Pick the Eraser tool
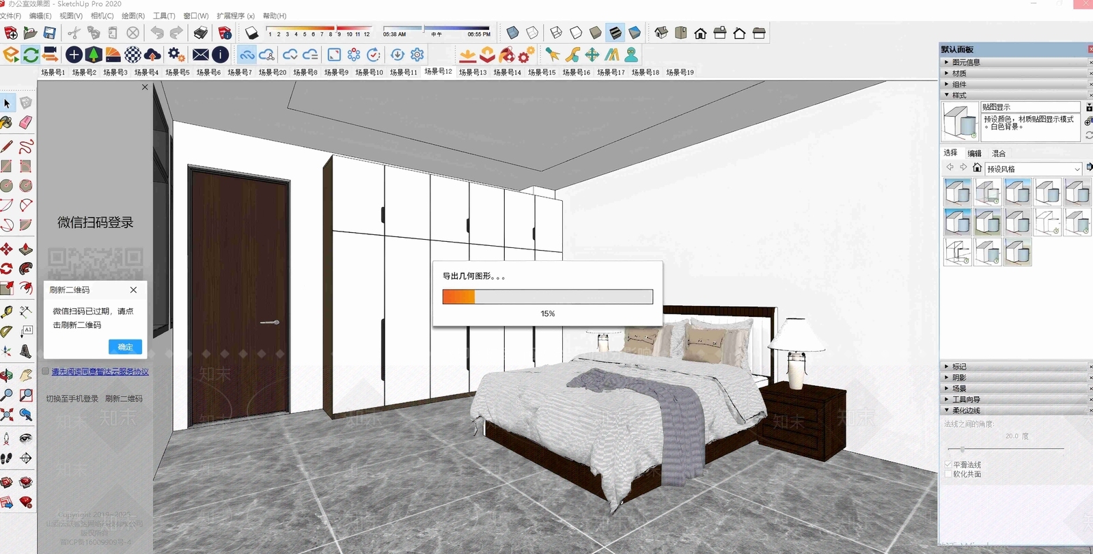This screenshot has width=1093, height=554. (x=25, y=122)
